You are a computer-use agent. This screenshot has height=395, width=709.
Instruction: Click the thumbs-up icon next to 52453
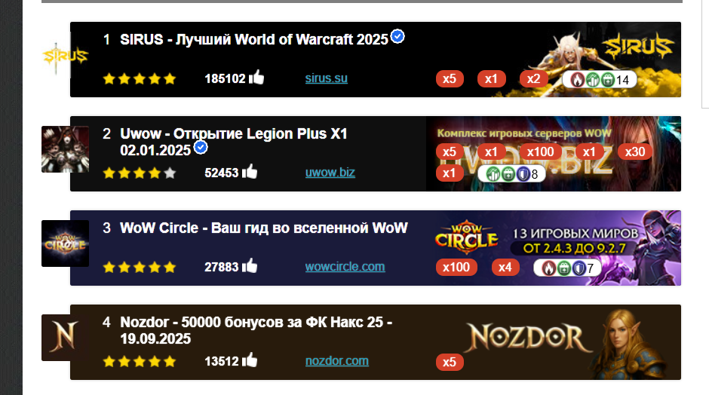[249, 172]
